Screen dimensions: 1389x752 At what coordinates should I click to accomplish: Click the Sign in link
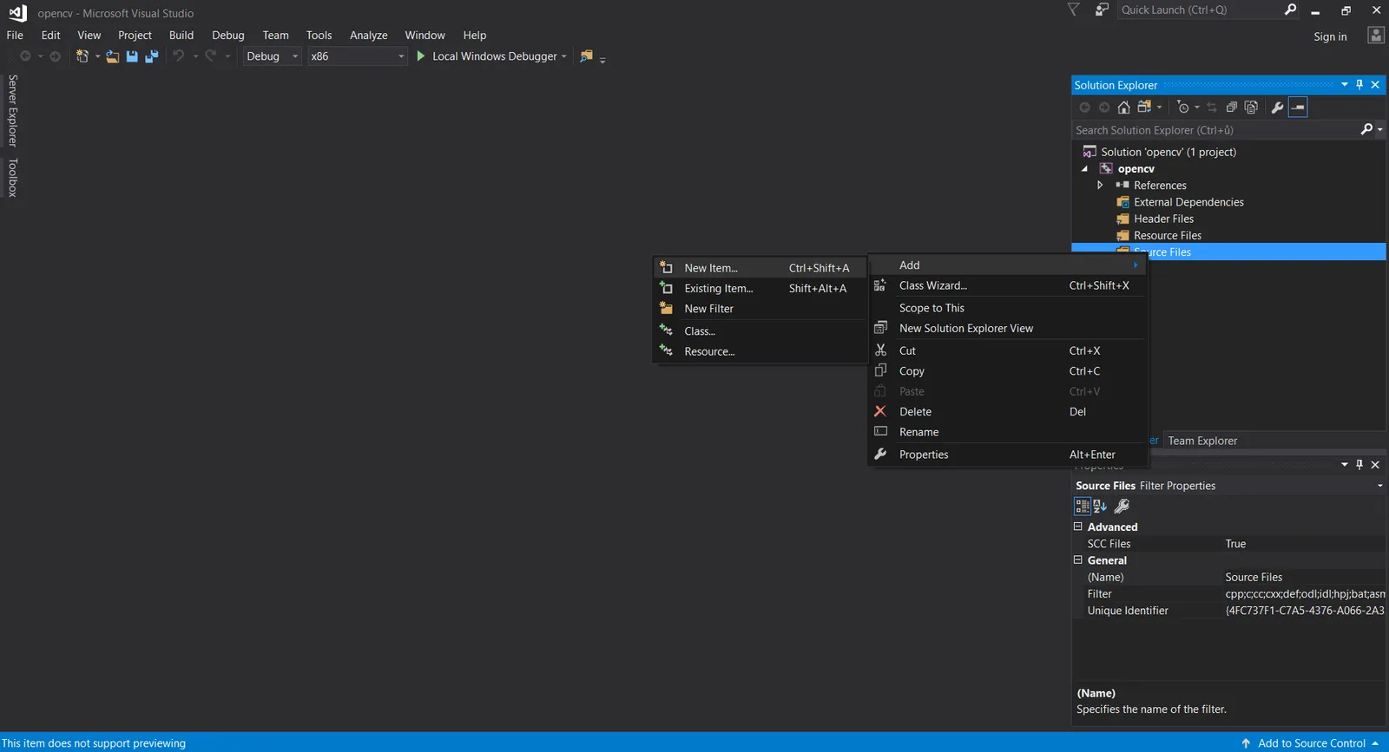tap(1330, 36)
